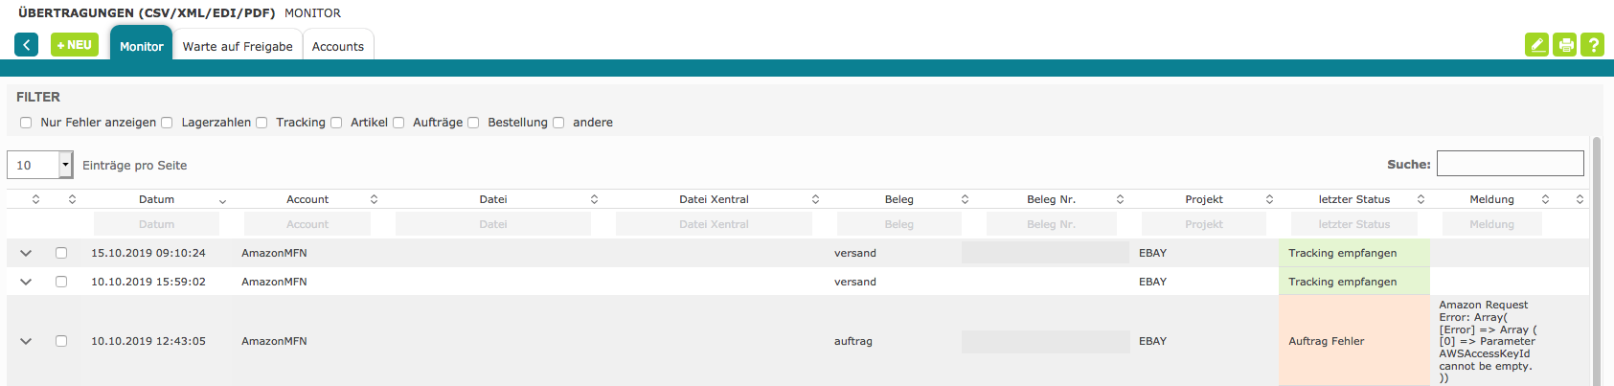Click the green + NEU button
Screen dimensions: 1614x386
[x=75, y=45]
